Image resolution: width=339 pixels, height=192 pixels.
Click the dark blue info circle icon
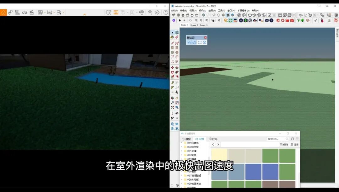pyautogui.click(x=272, y=20)
